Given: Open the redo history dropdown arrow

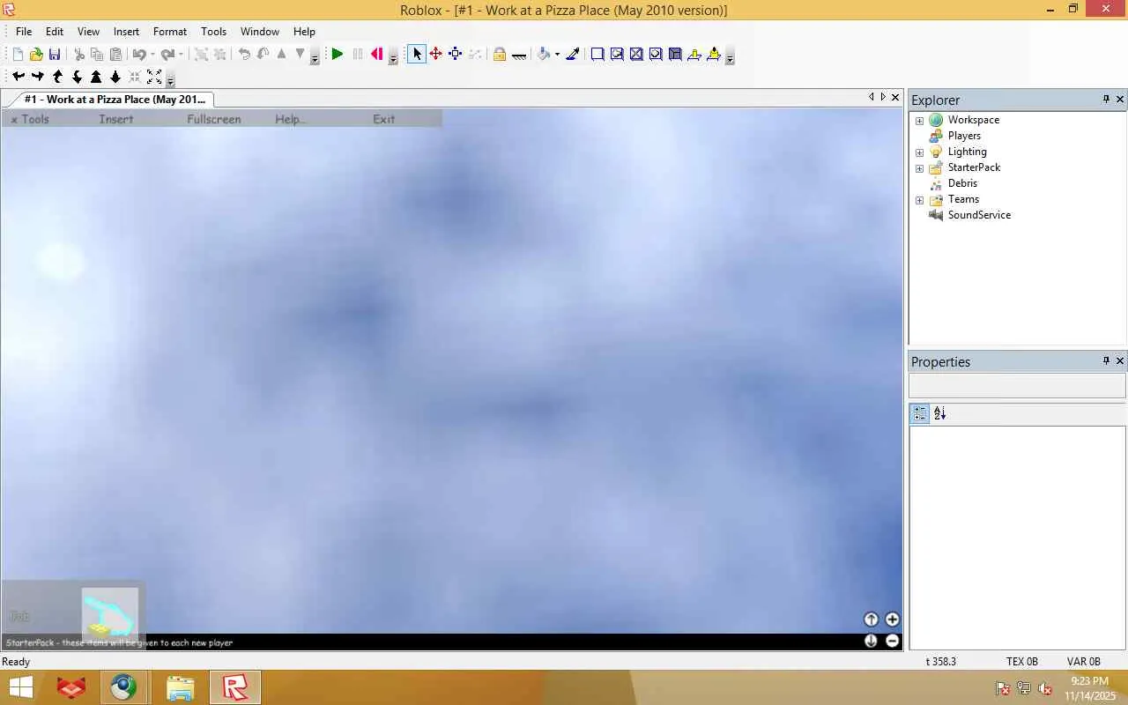Looking at the screenshot, I should coord(181,55).
